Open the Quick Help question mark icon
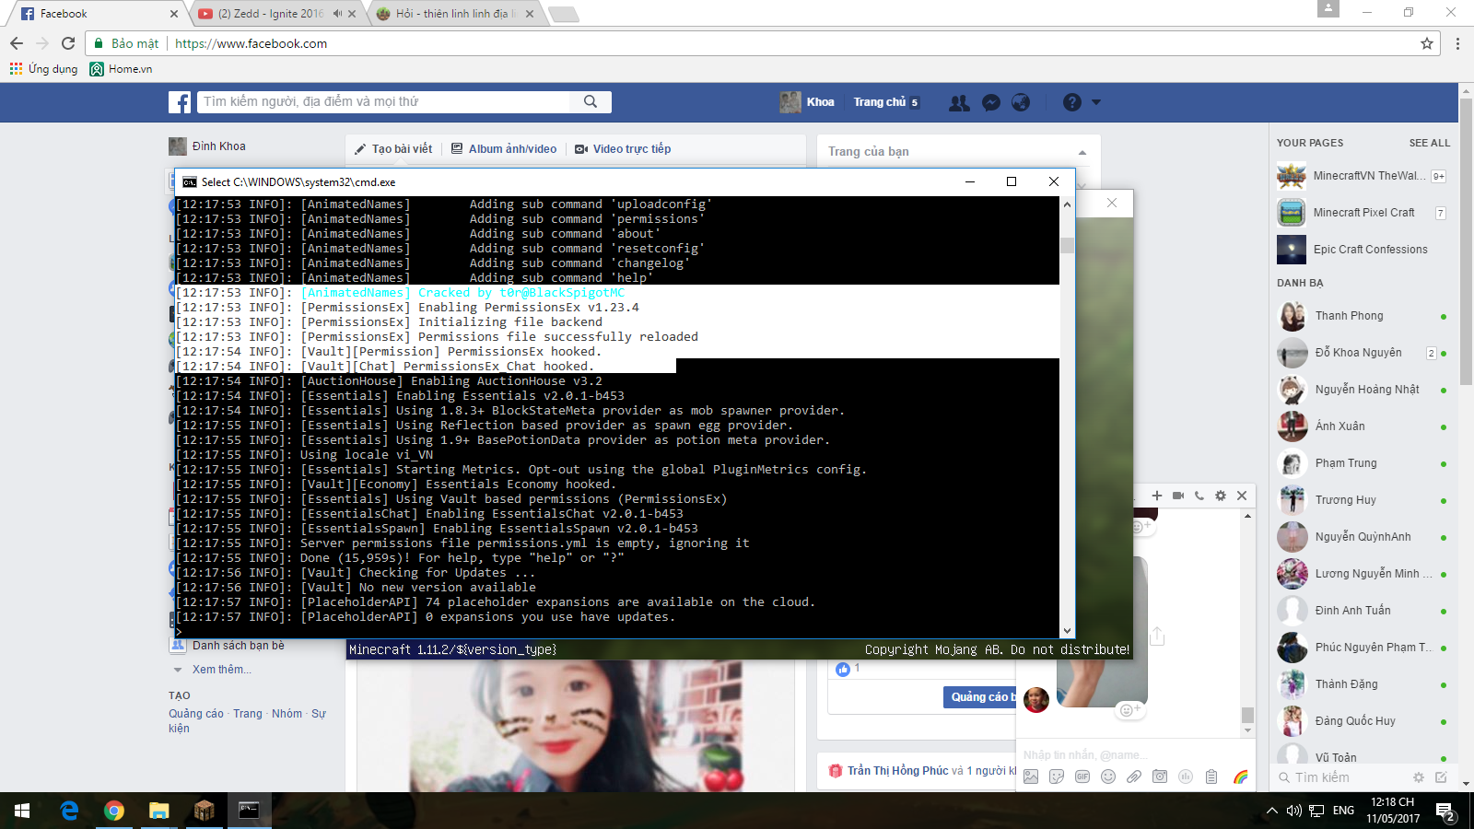1474x829 pixels. point(1071,102)
